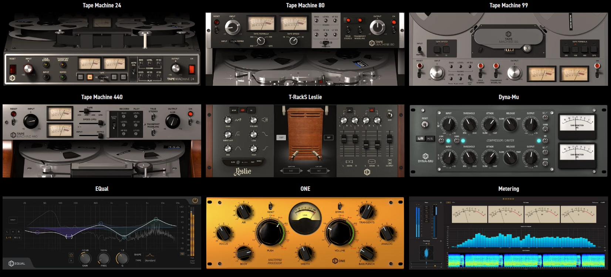Click the Tape Machine 80 Output knob
611x277 pixels.
(377, 27)
